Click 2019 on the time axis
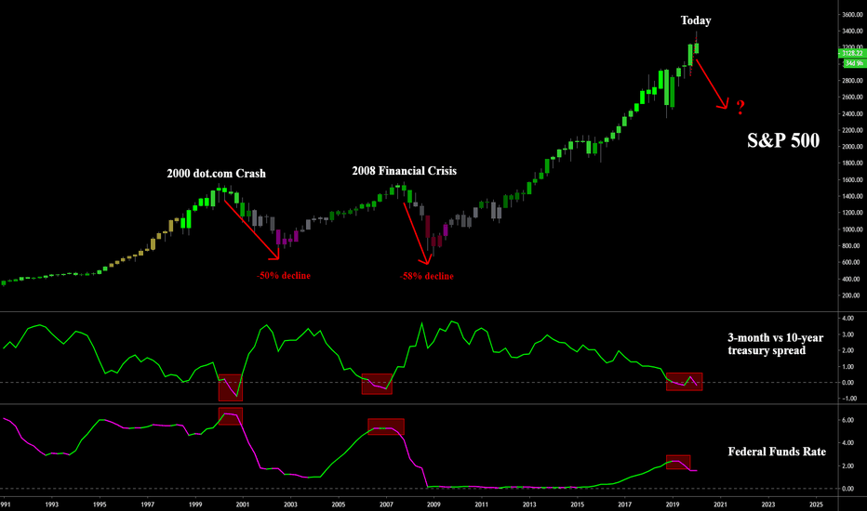Viewport: 867px width, 511px height. pos(673,504)
